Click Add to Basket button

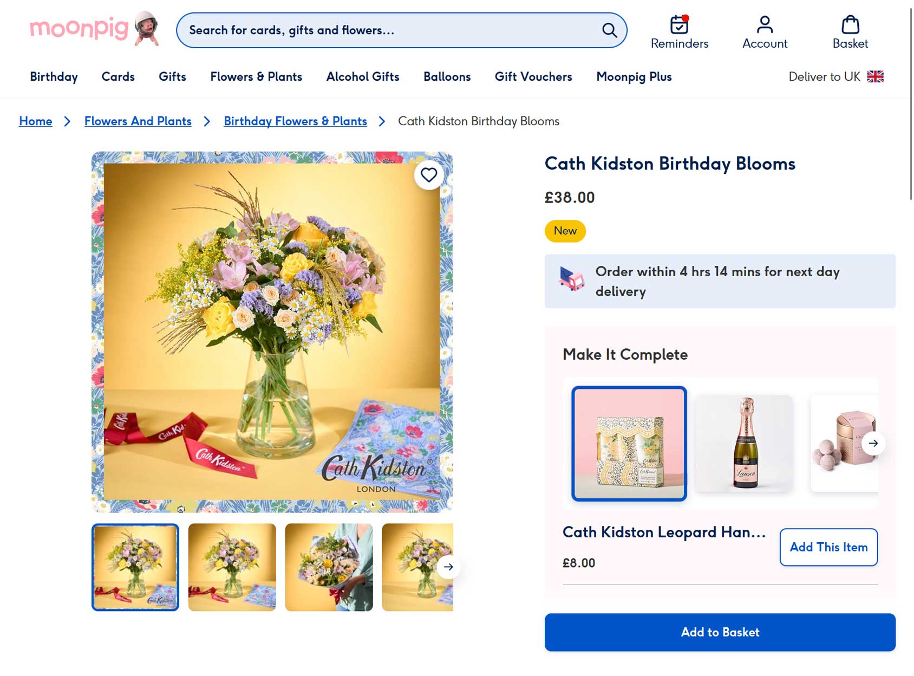720,632
